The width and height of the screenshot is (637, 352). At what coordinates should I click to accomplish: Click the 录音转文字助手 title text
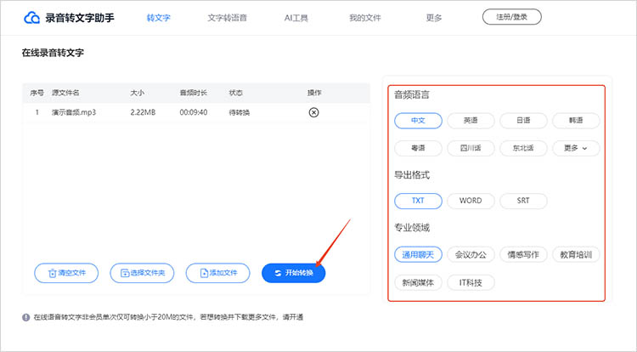(x=80, y=18)
